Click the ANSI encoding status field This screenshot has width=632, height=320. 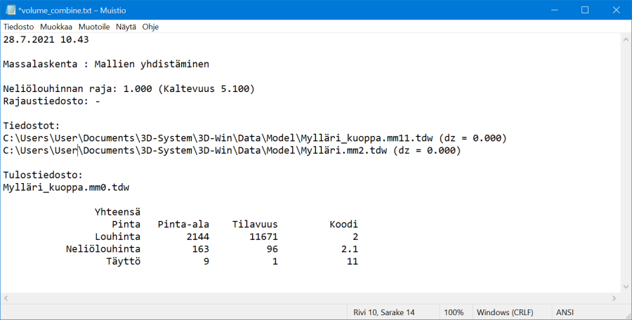pyautogui.click(x=565, y=312)
